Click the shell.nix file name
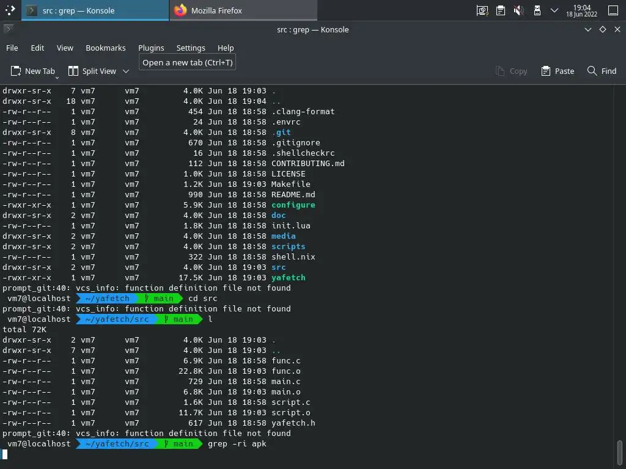Viewport: 626px width, 469px height. tap(293, 257)
